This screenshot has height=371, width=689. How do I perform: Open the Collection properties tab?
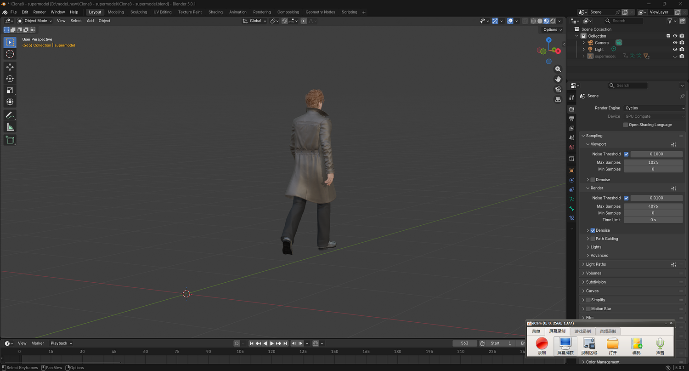click(x=571, y=159)
